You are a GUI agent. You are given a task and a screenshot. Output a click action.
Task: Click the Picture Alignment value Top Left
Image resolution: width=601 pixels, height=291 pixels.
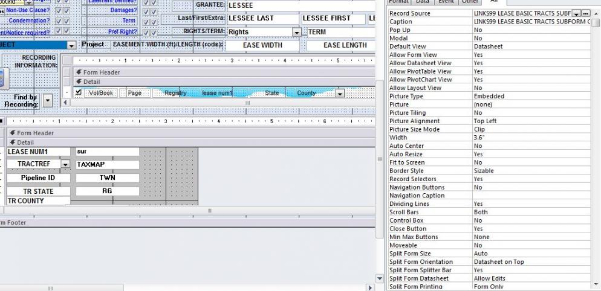531,121
